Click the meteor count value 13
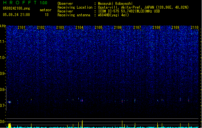Screen dimensions: 202x128 click(x=47, y=15)
